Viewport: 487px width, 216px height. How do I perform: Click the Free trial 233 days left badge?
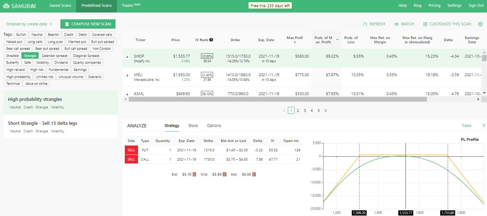pyautogui.click(x=270, y=6)
